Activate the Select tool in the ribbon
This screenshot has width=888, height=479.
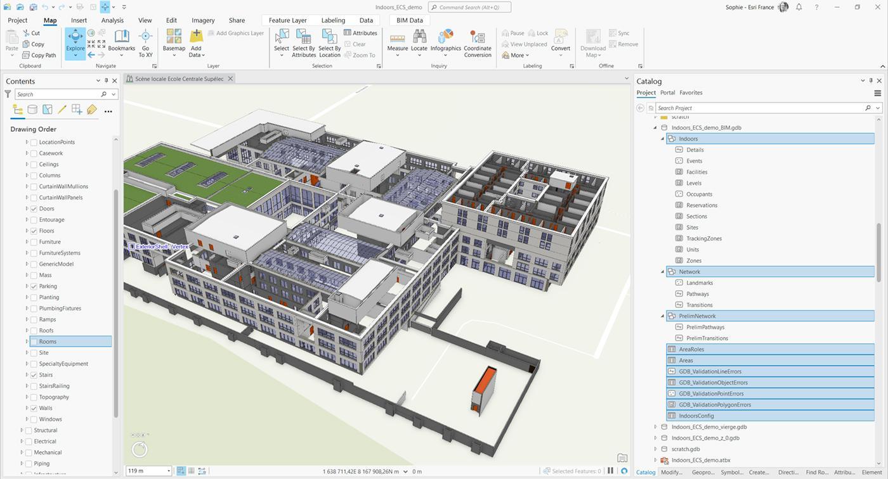(282, 43)
